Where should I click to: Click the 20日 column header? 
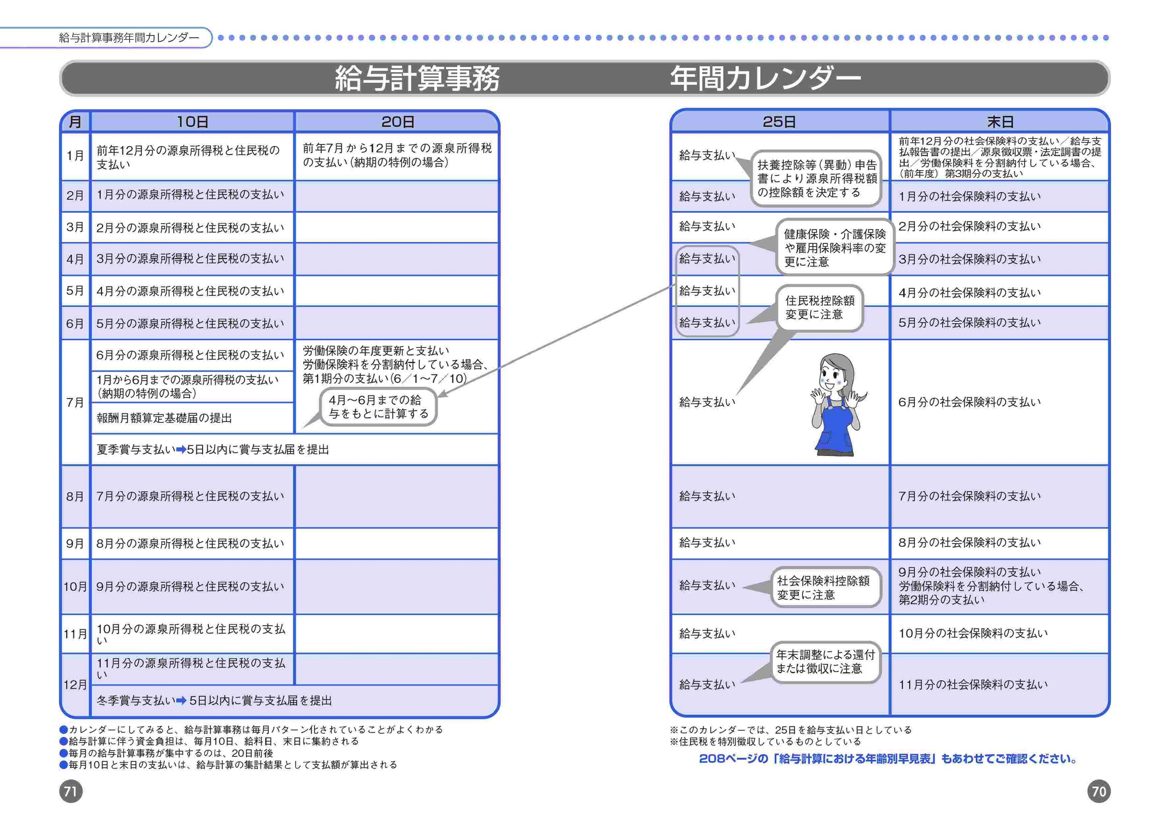397,122
